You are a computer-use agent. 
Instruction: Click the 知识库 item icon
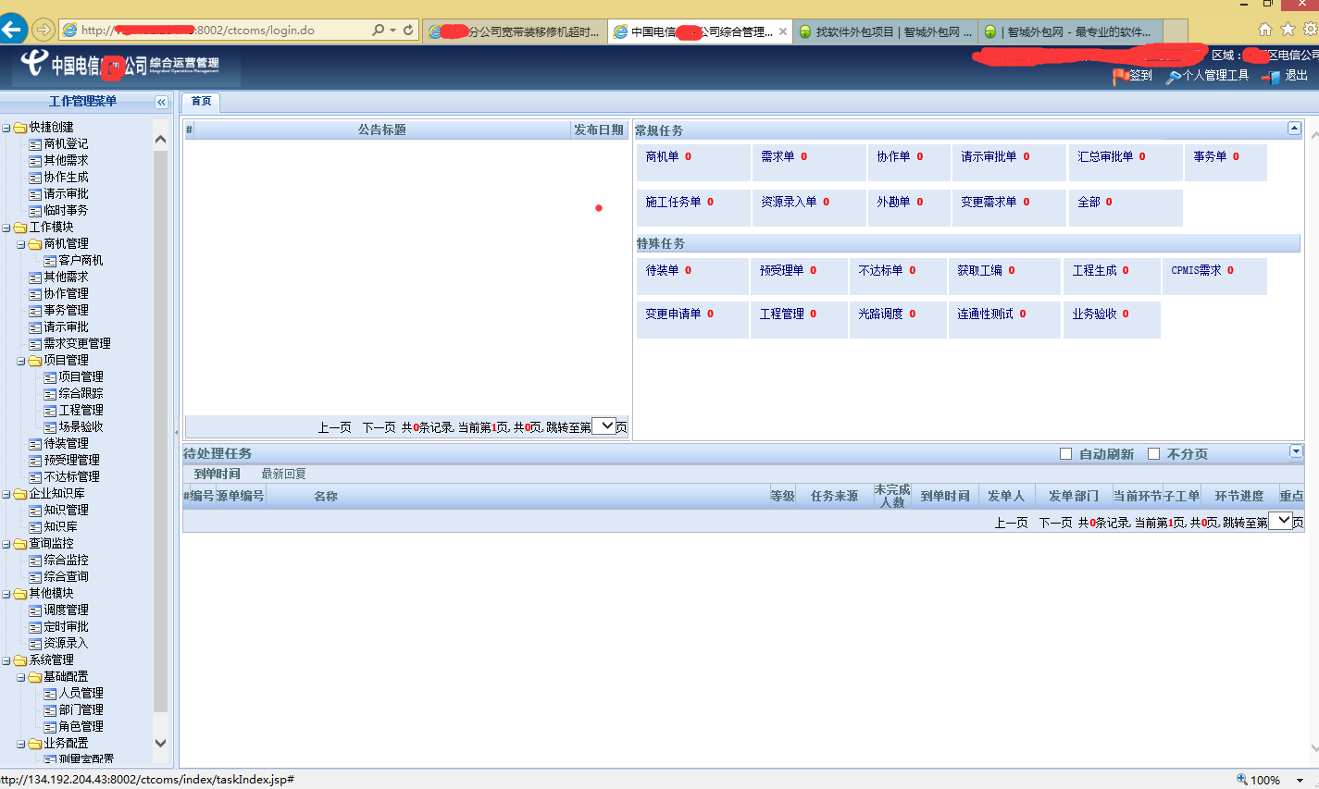[x=35, y=527]
